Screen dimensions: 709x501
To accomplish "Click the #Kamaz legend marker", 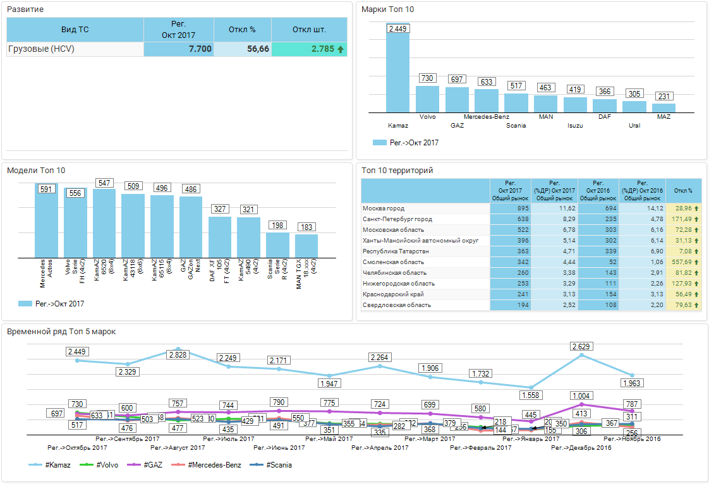I will pos(35,465).
